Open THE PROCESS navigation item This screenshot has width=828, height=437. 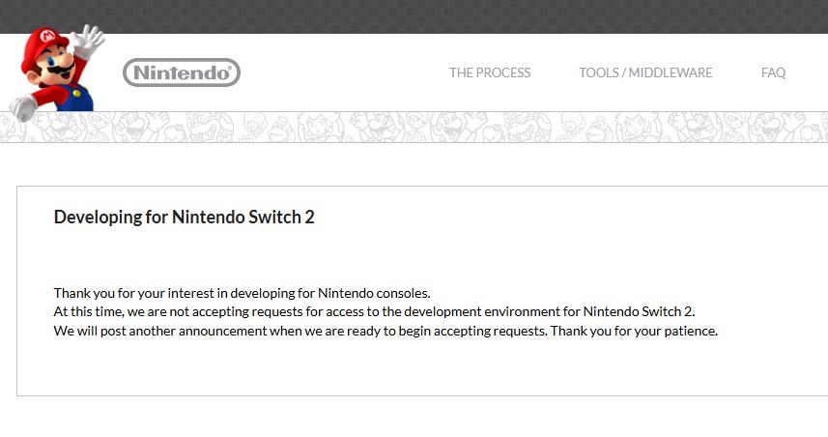(490, 73)
